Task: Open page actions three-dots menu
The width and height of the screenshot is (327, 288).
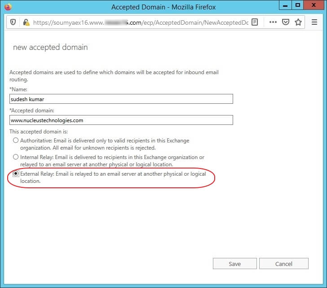Action: tap(273, 22)
